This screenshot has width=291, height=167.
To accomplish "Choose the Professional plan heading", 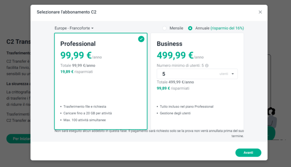I will tap(78, 44).
